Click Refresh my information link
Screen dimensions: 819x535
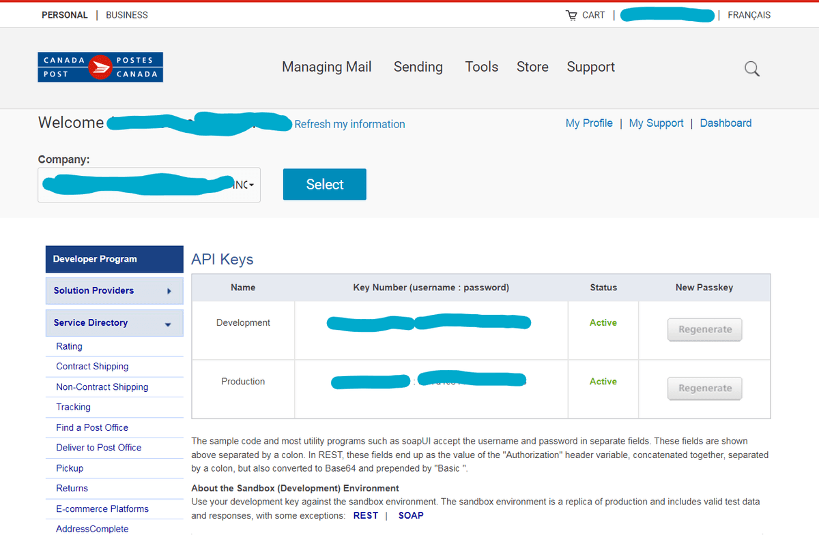tap(349, 124)
